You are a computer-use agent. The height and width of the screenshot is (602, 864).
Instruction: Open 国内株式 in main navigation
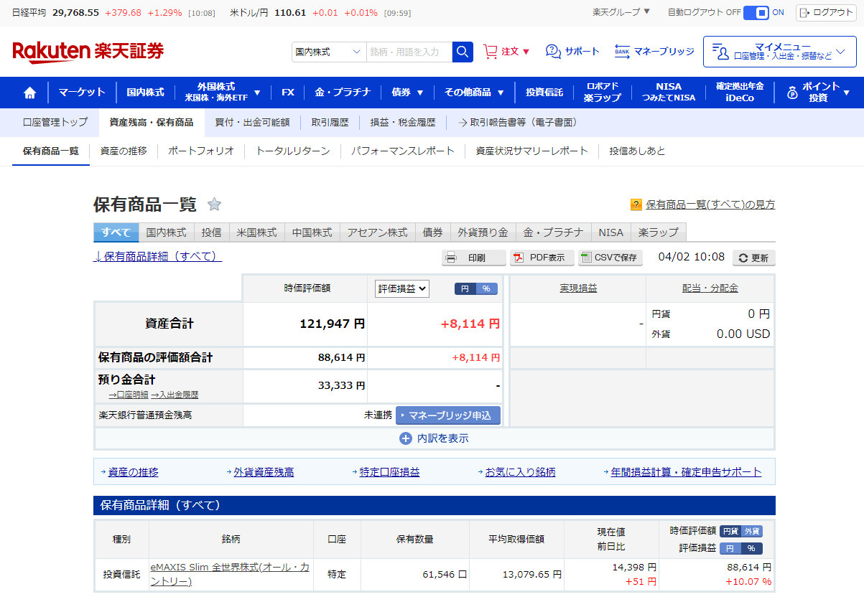[x=146, y=93]
